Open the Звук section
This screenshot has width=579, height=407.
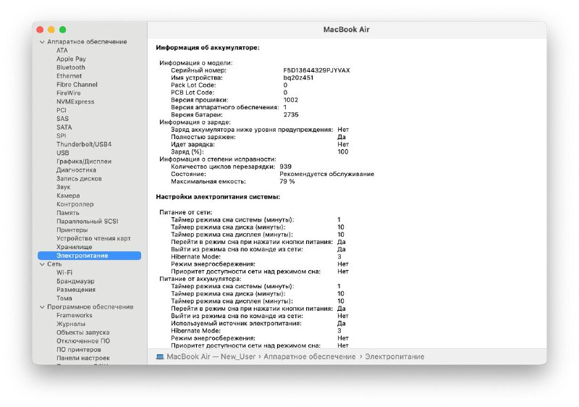63,187
